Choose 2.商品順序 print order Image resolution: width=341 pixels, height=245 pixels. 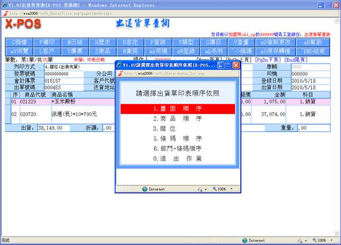click(x=175, y=119)
